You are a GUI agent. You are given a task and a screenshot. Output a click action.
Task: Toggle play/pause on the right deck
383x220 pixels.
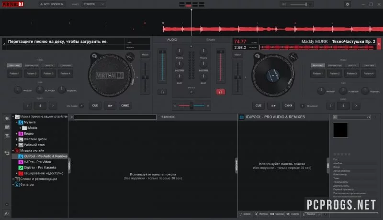click(x=273, y=105)
